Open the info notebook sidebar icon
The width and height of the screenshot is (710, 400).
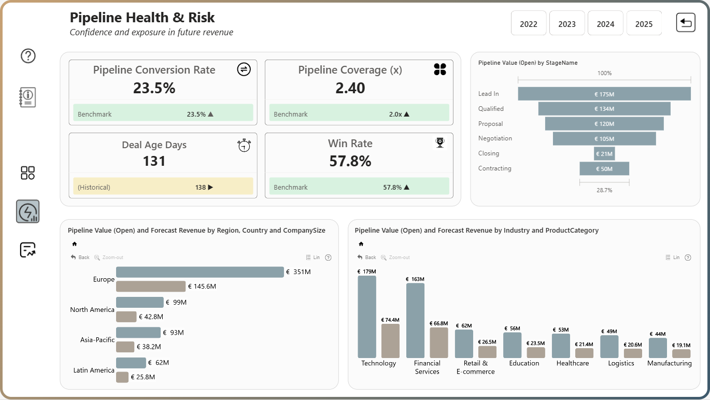(27, 97)
